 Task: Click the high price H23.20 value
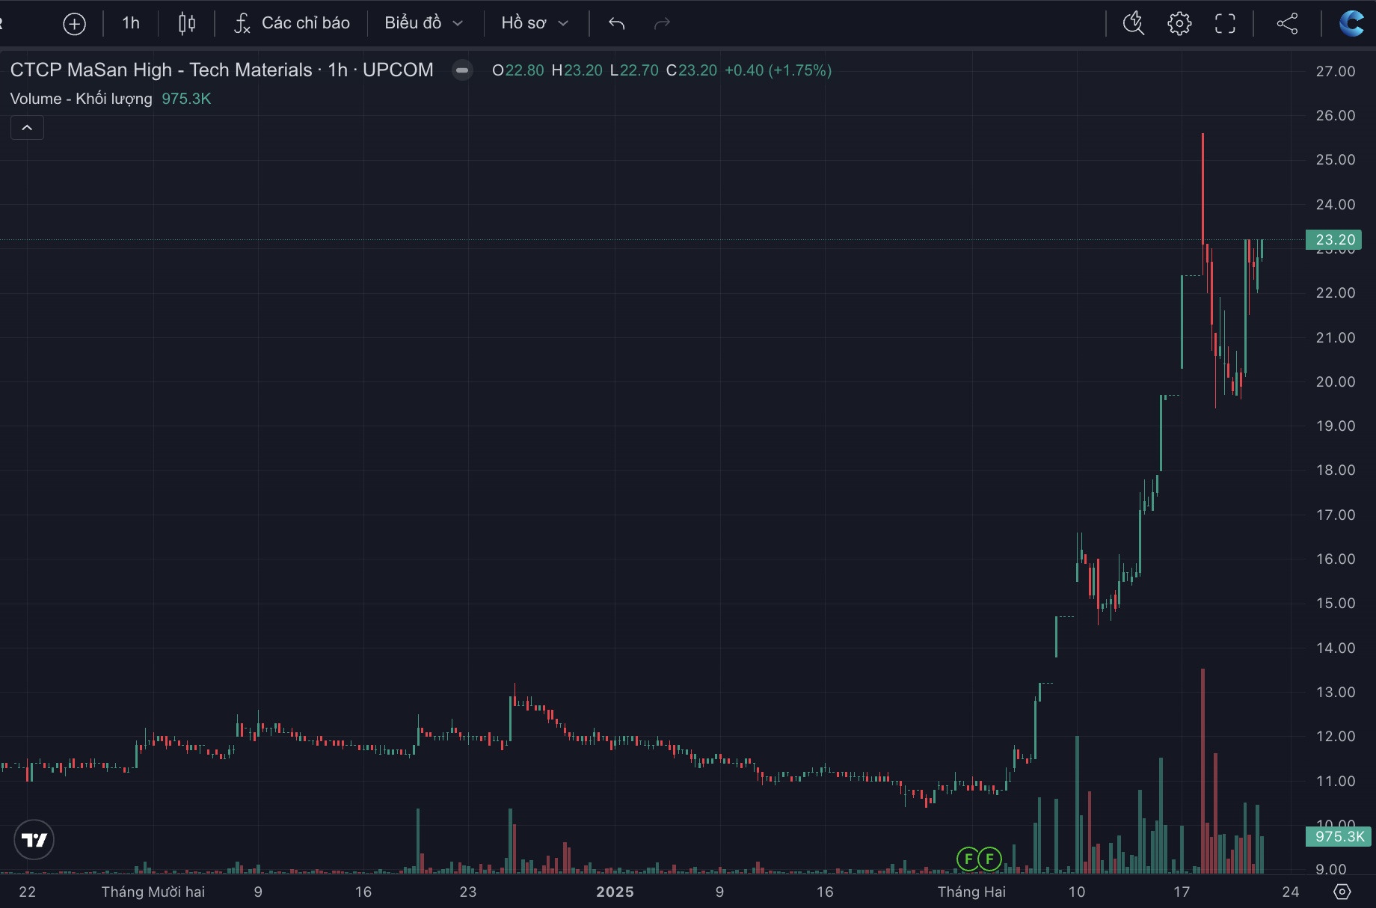tap(577, 70)
